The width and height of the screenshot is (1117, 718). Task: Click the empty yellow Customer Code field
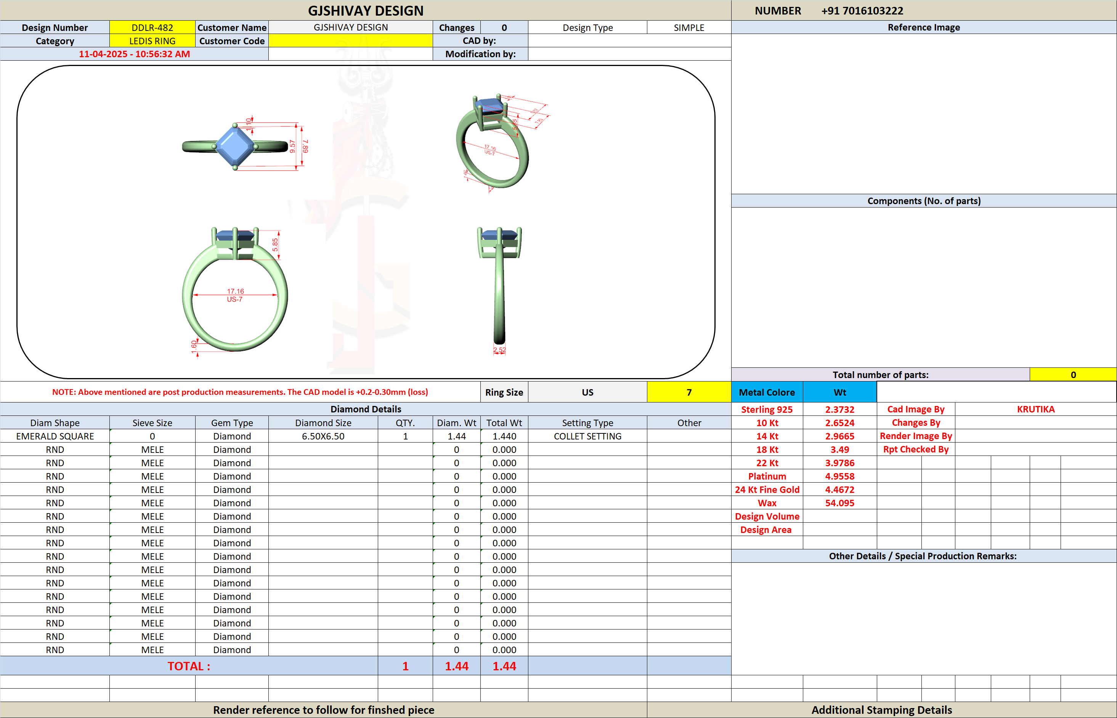coord(351,41)
